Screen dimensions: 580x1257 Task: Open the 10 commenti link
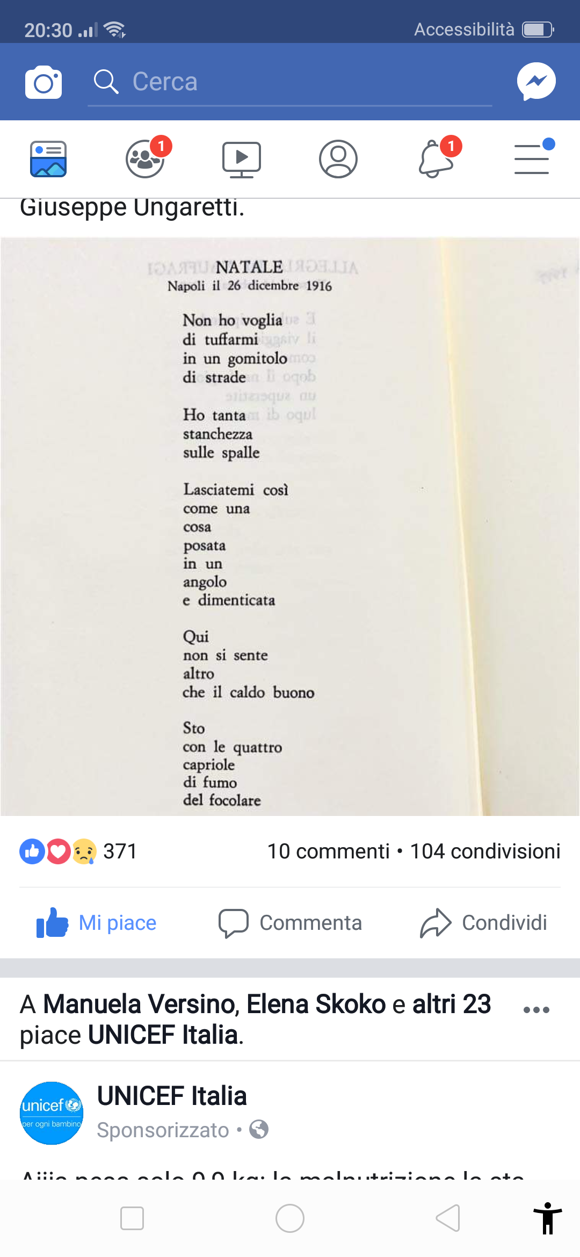pos(328,851)
